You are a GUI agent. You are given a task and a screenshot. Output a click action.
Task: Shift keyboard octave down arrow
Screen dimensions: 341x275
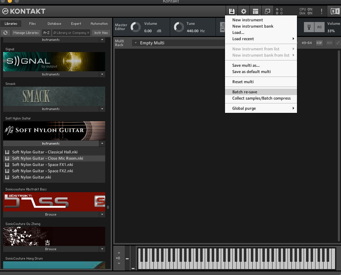pyautogui.click(x=119, y=263)
